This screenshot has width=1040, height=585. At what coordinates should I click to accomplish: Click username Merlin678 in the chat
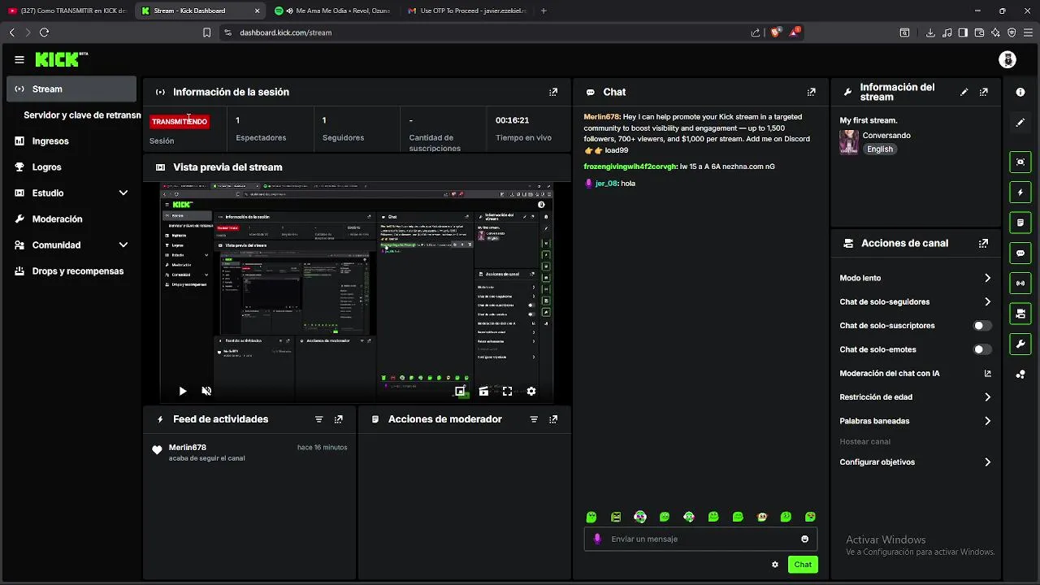(602, 117)
